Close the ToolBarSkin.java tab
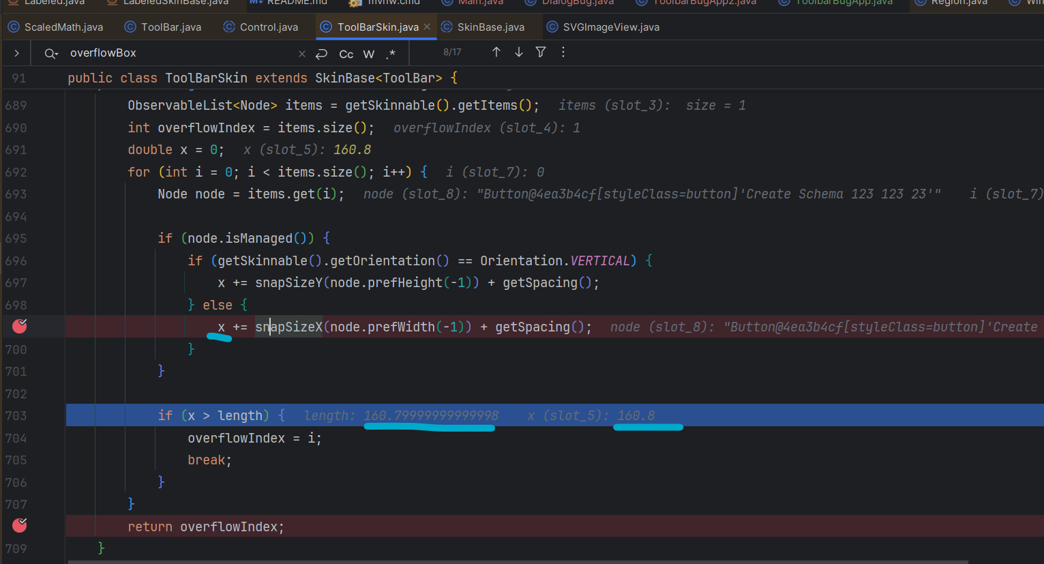Image resolution: width=1044 pixels, height=564 pixels. click(x=427, y=27)
